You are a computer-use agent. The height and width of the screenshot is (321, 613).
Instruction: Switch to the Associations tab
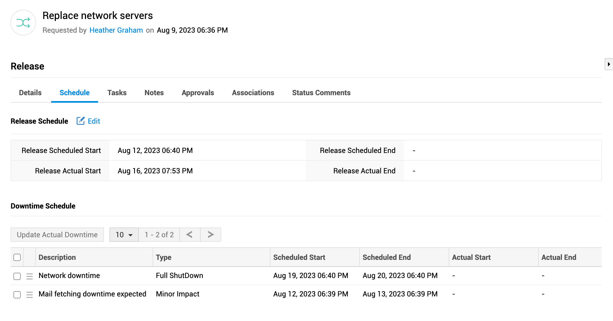(x=253, y=93)
